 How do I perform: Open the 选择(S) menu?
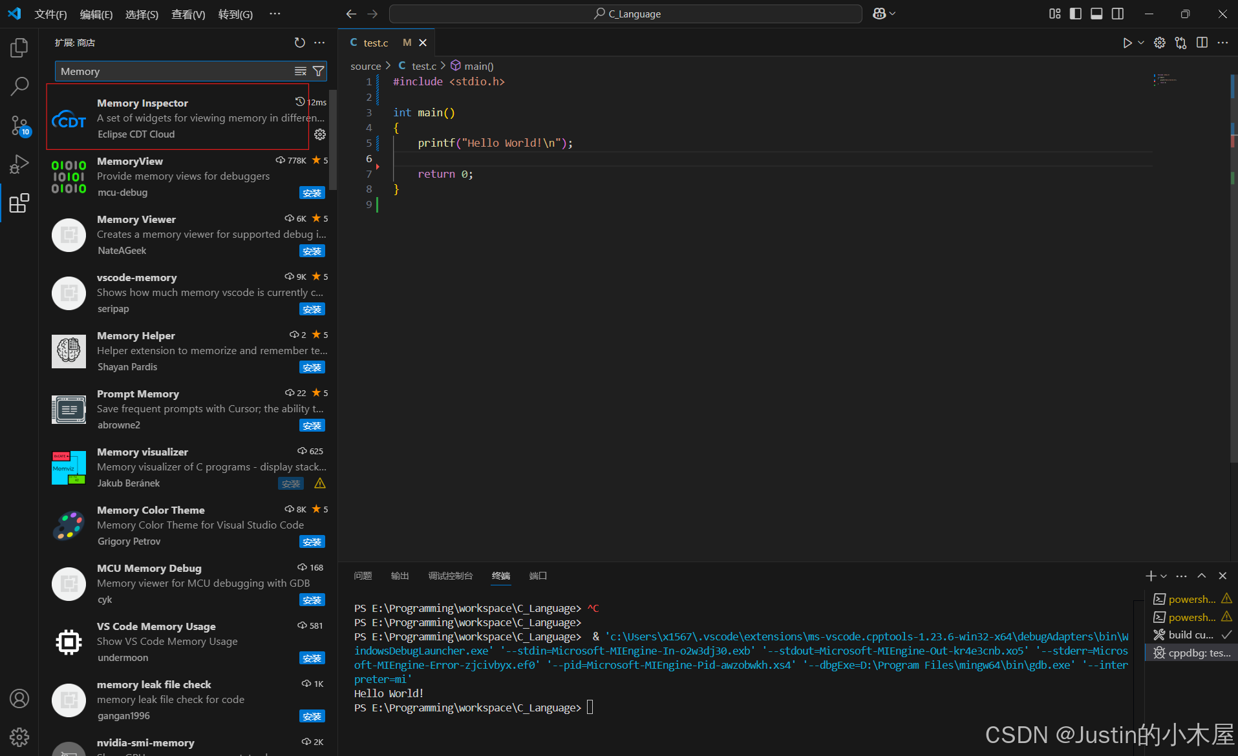(142, 14)
